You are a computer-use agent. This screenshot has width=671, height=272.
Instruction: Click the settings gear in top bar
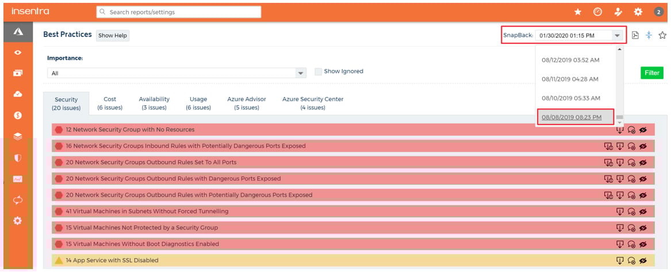tap(638, 12)
